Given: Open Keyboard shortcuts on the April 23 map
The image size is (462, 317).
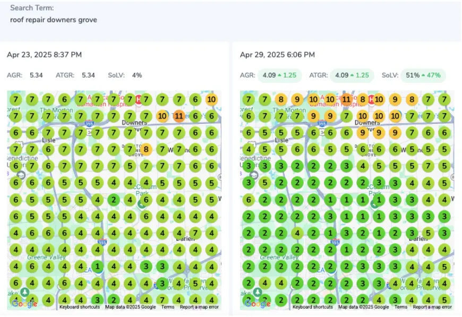Looking at the screenshot, I should pyautogui.click(x=79, y=307).
